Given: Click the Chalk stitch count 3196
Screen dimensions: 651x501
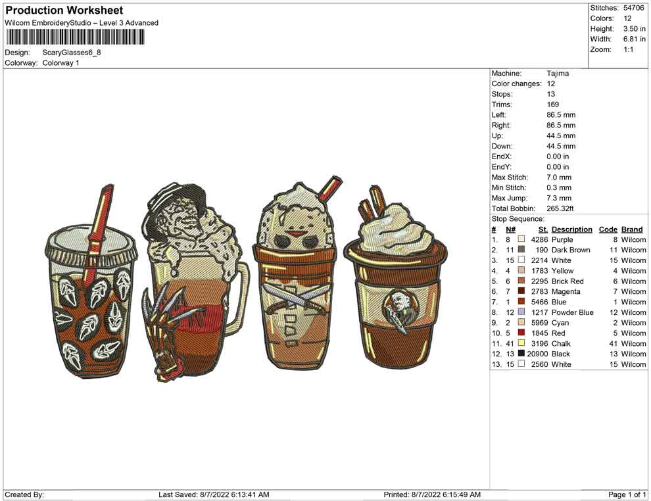Looking at the screenshot, I should [540, 343].
